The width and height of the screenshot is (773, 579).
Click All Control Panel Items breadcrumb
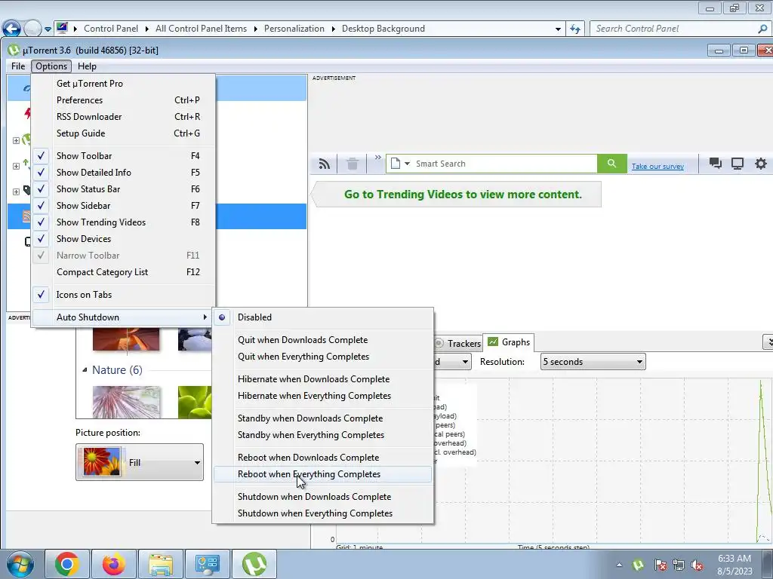click(201, 29)
